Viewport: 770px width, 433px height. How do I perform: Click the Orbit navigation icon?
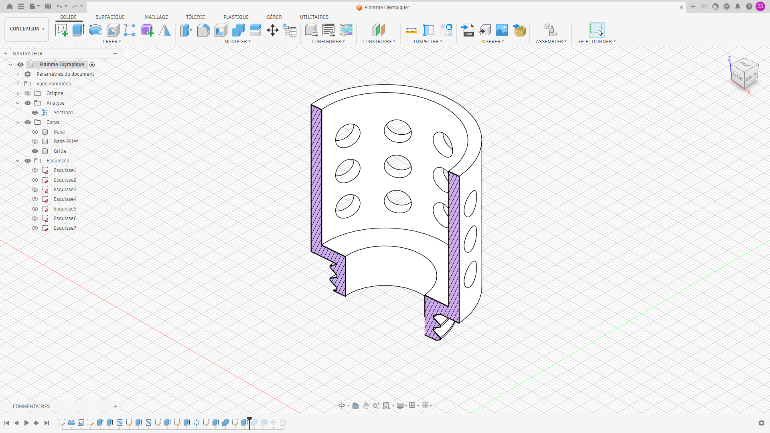(342, 406)
